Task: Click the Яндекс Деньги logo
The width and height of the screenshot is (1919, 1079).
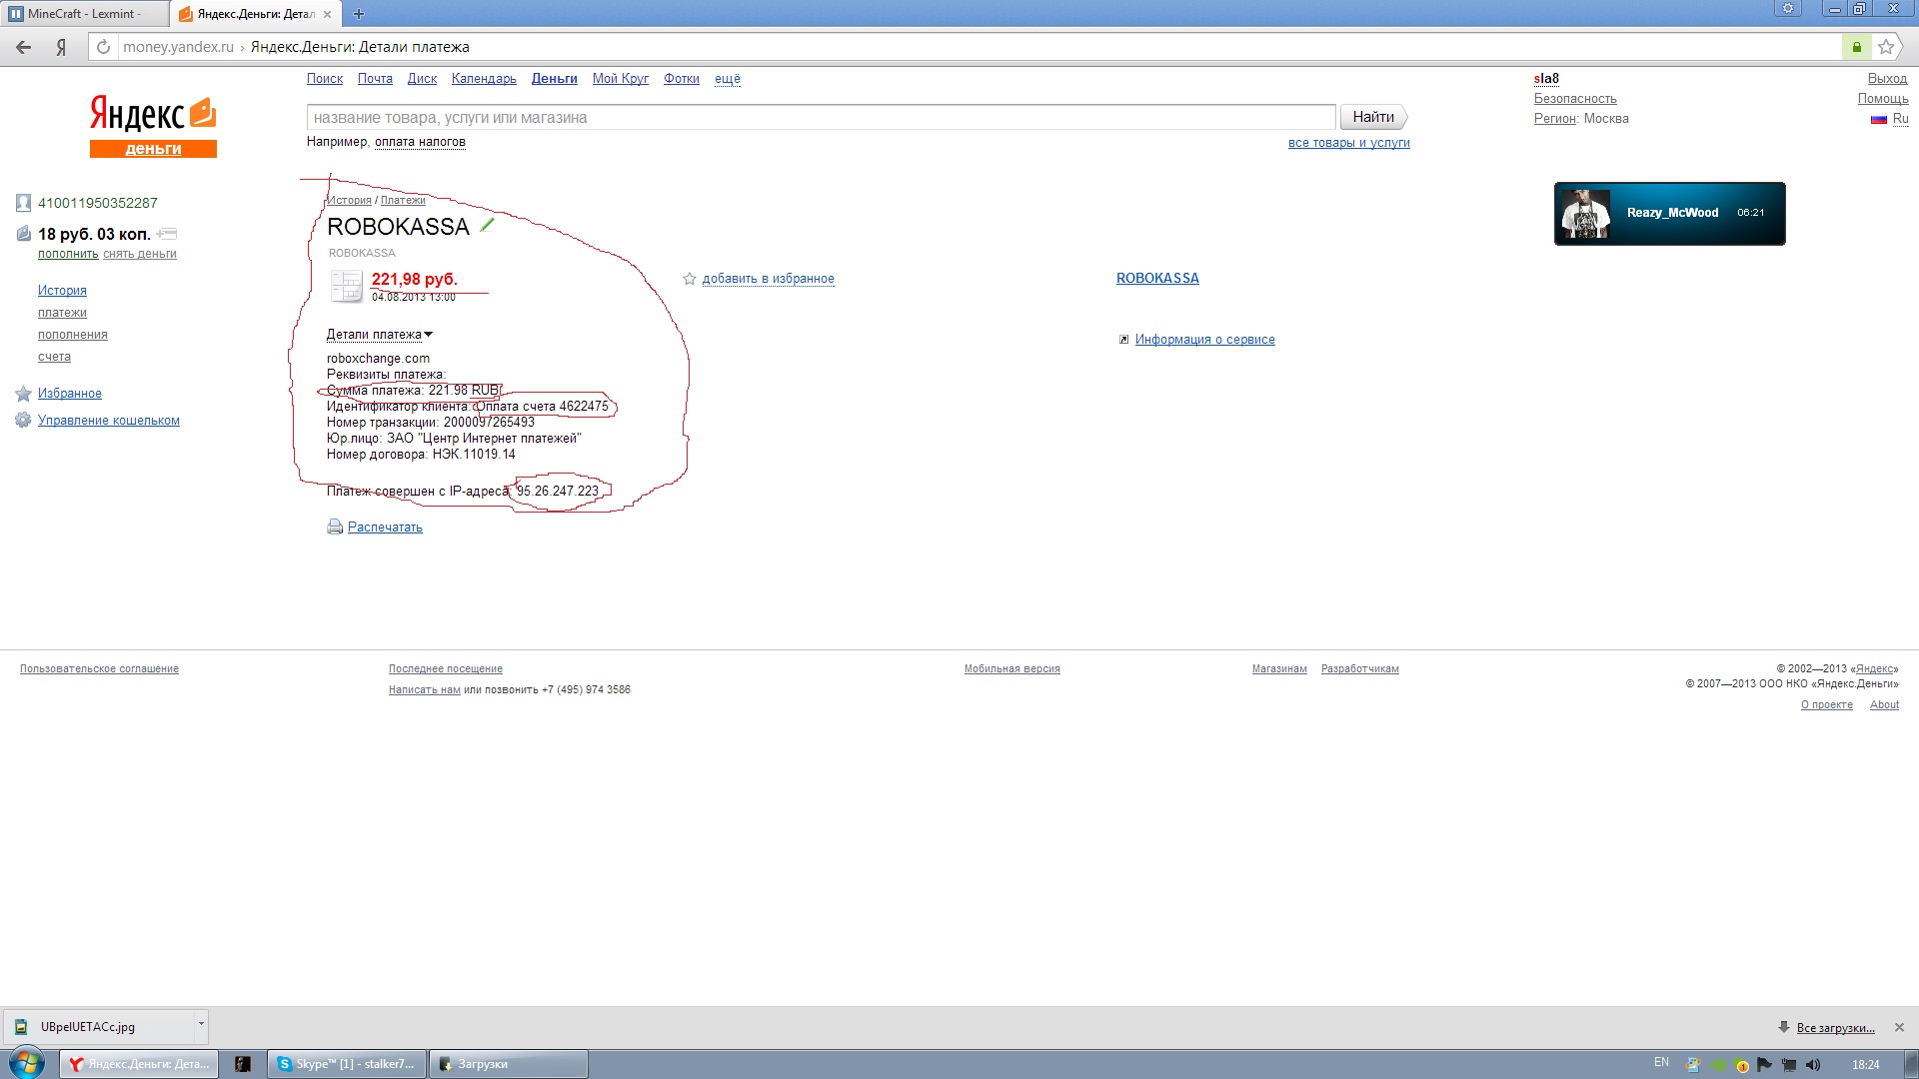Action: pyautogui.click(x=153, y=125)
